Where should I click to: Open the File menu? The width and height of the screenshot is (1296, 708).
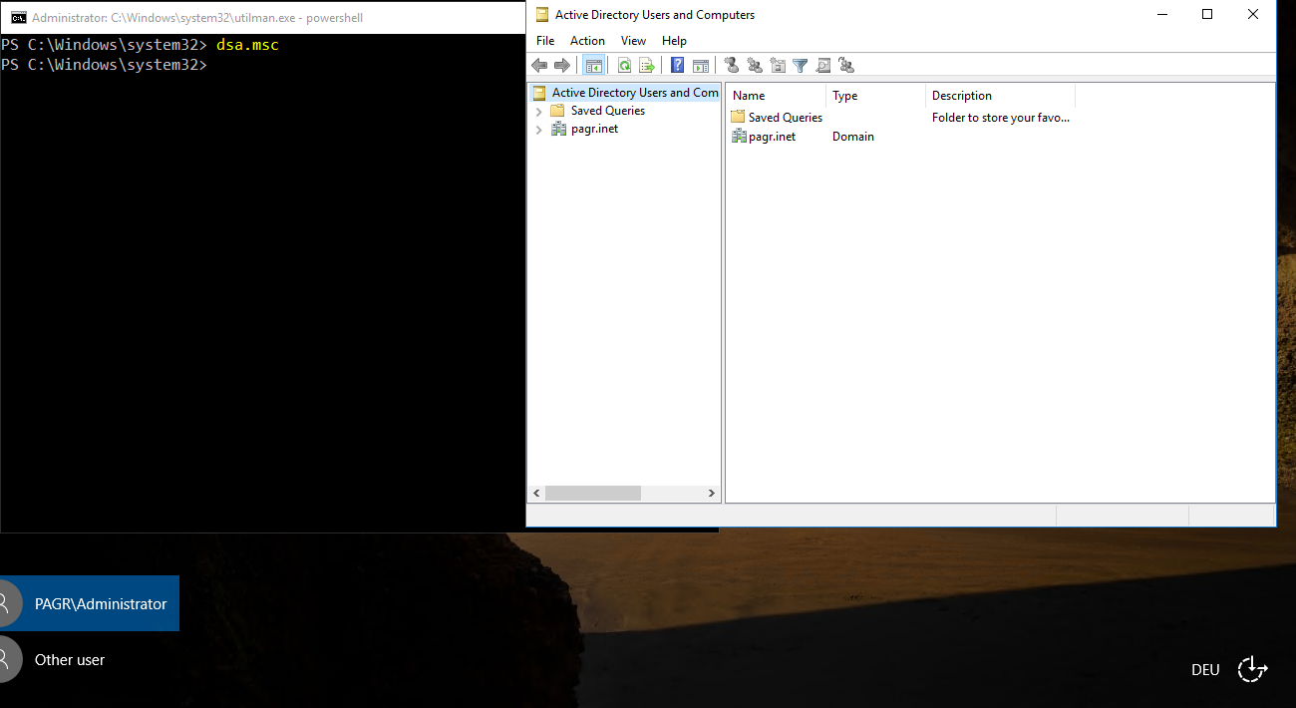[545, 41]
